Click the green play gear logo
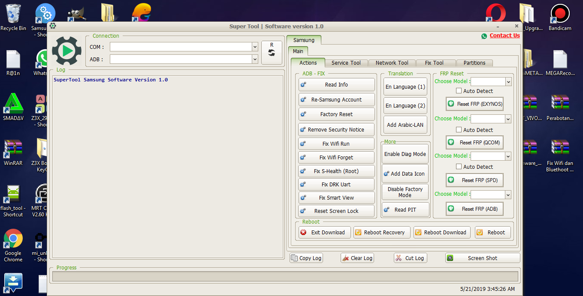583x296 pixels. click(66, 51)
